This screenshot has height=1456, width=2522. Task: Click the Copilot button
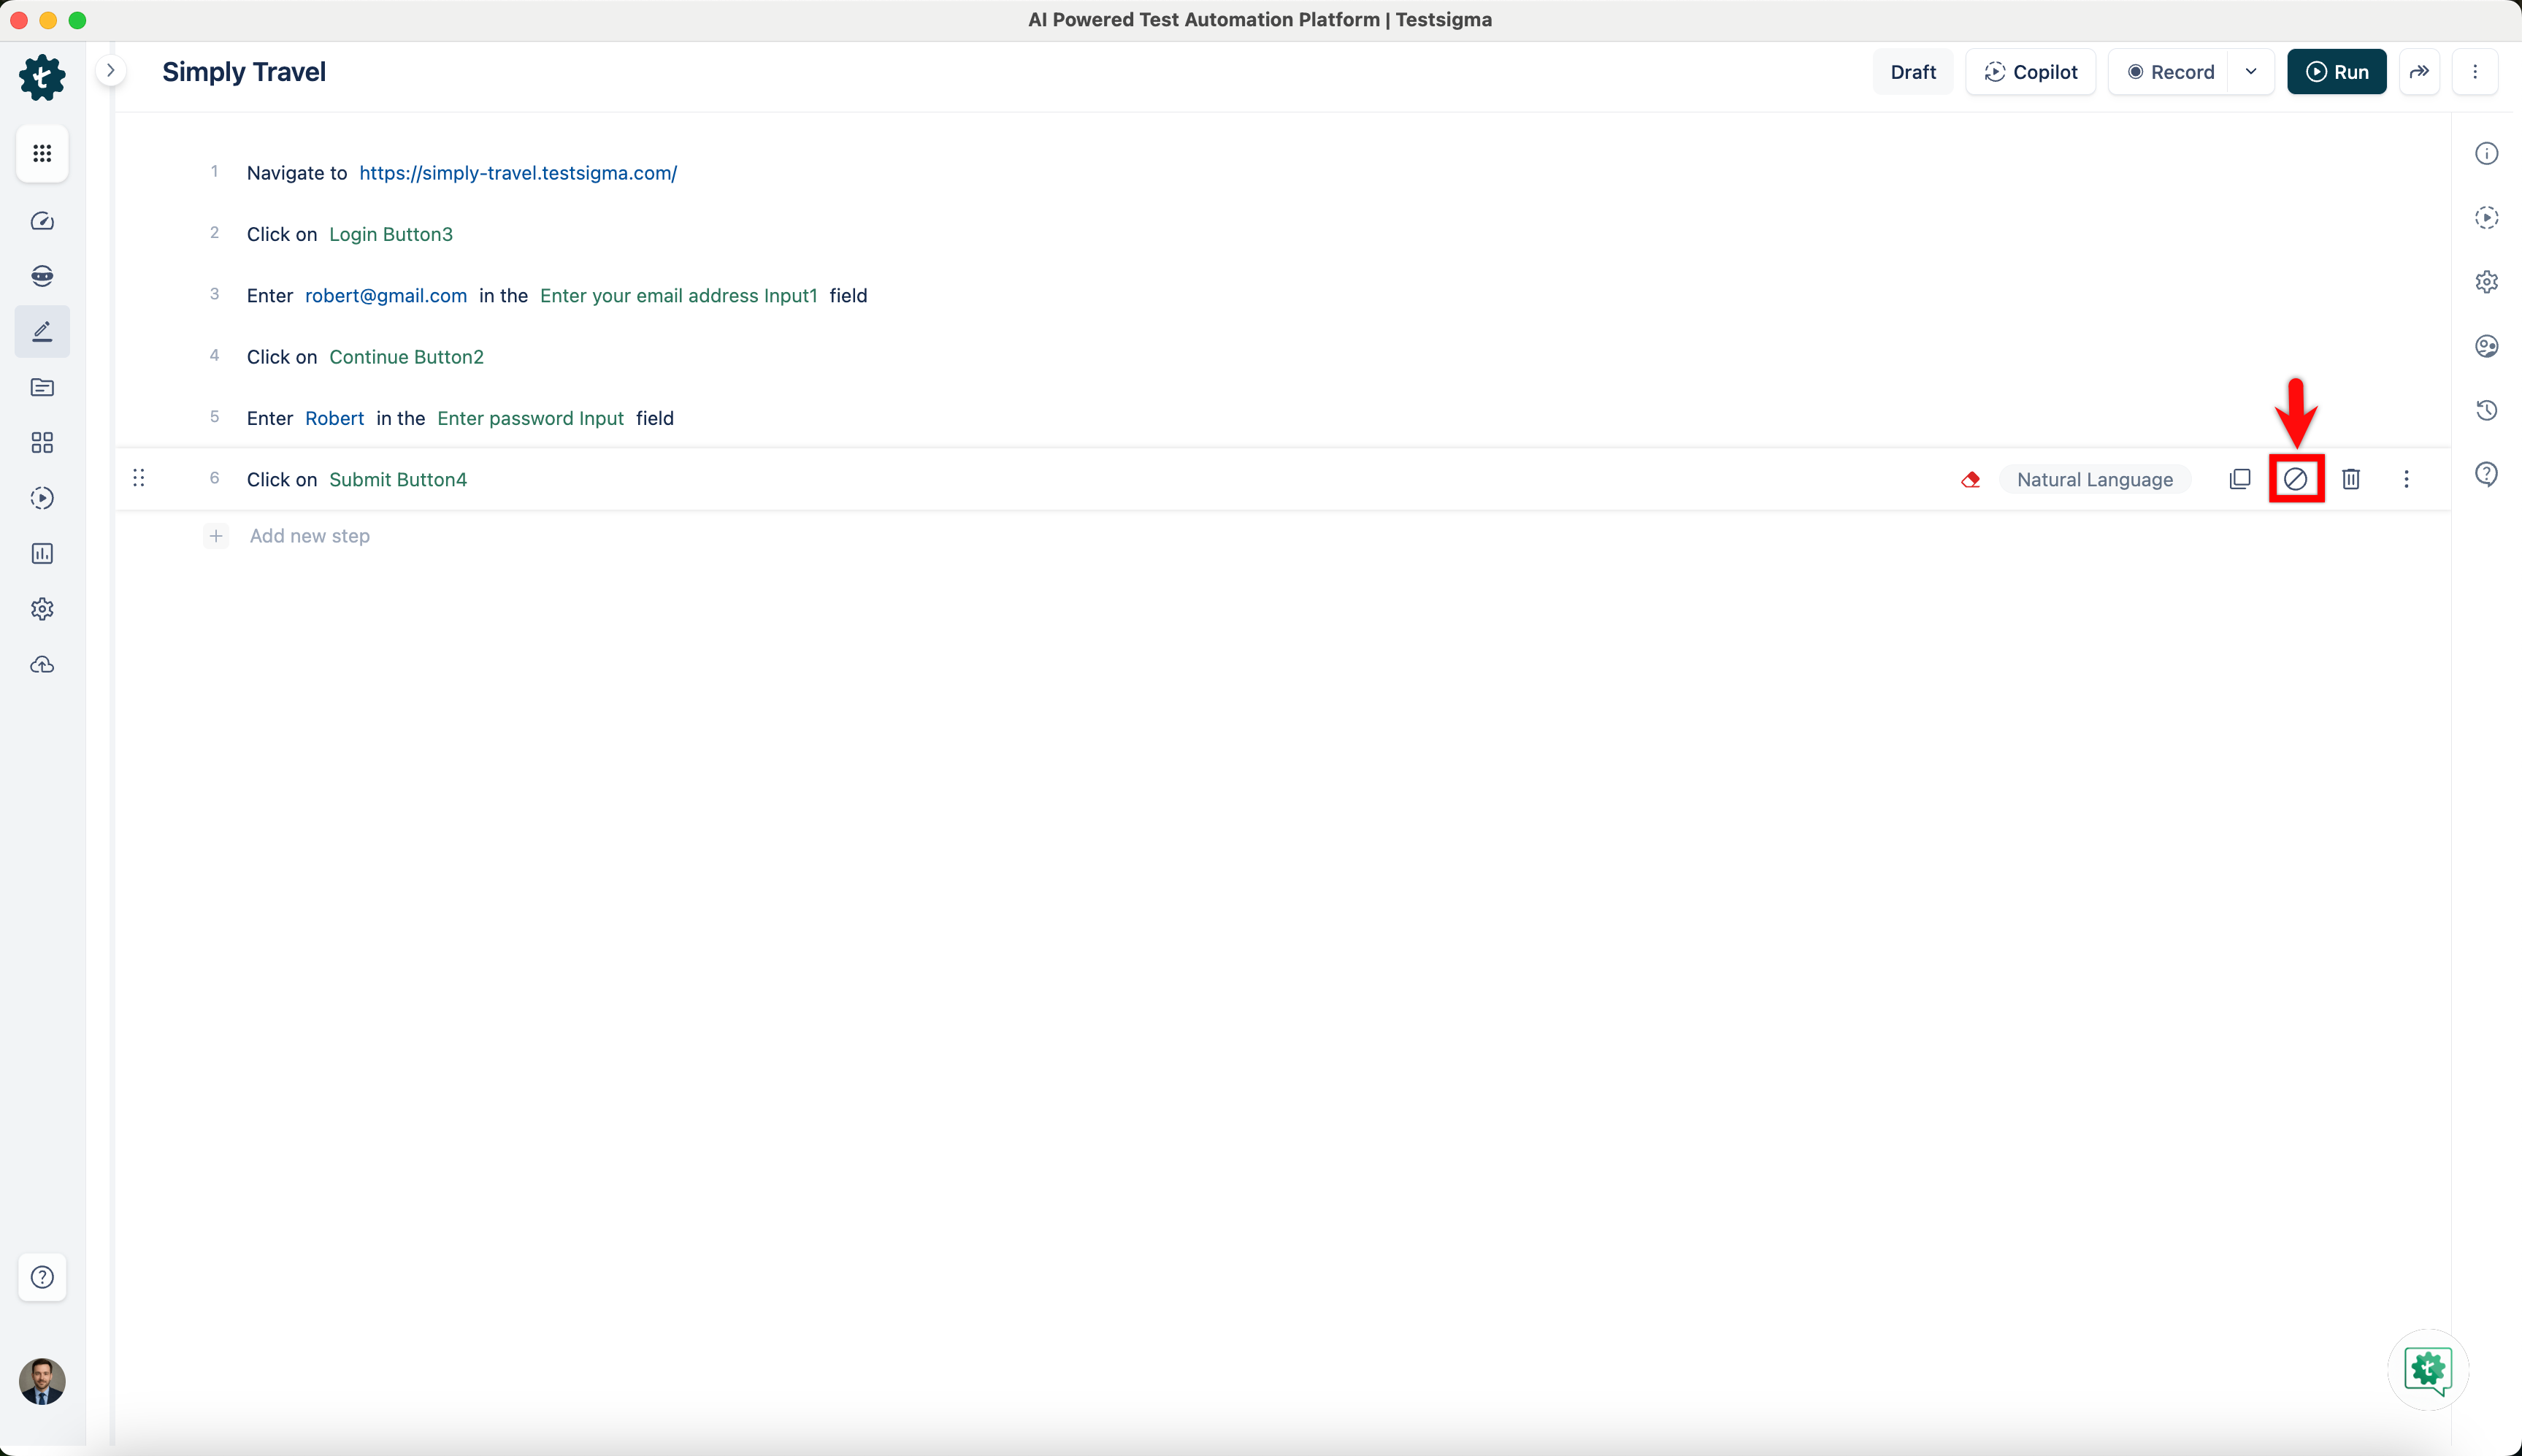pyautogui.click(x=2030, y=72)
